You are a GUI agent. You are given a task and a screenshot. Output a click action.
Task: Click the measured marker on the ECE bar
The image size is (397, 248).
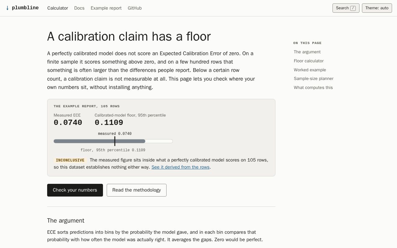[115, 141]
